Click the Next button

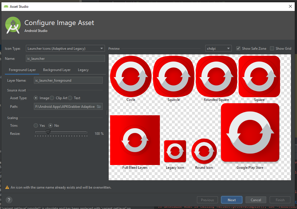click(x=231, y=200)
